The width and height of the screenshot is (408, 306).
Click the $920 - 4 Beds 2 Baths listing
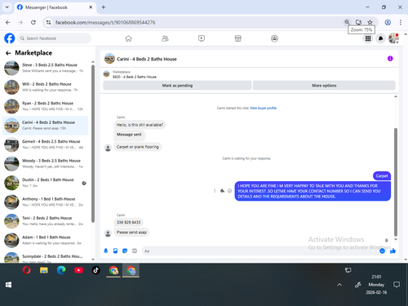point(135,77)
